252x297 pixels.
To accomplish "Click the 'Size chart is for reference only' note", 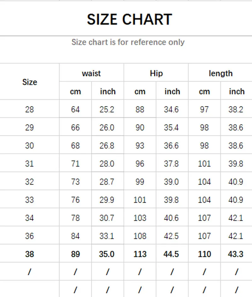I will click(x=128, y=42).
